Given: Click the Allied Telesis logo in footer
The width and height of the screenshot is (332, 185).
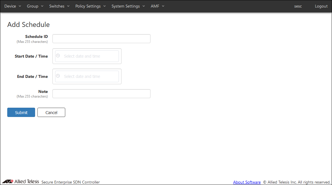Looking at the screenshot, I should click(x=20, y=182).
